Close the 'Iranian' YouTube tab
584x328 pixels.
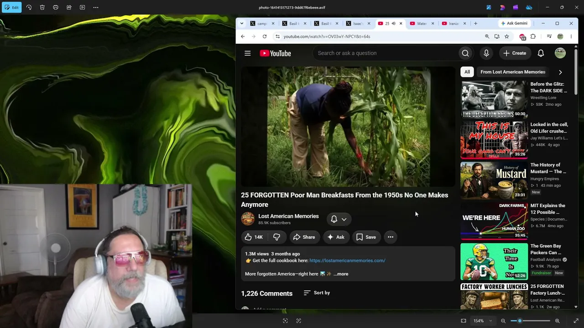(465, 23)
